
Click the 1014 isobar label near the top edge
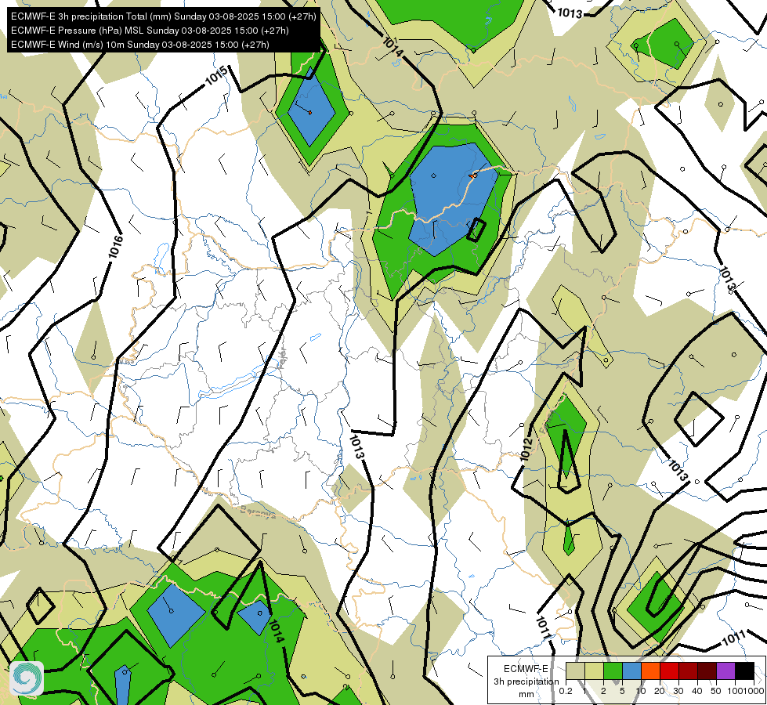tap(393, 47)
